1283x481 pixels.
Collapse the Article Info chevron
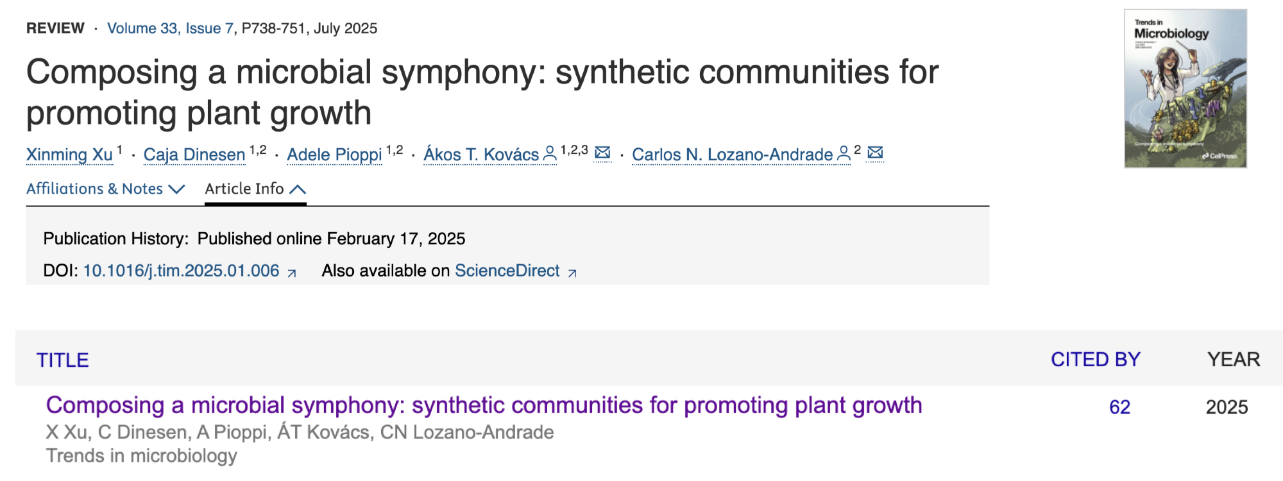(x=298, y=189)
